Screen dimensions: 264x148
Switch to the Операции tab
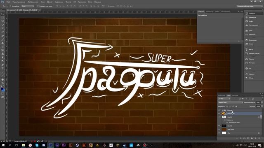(x=222, y=96)
